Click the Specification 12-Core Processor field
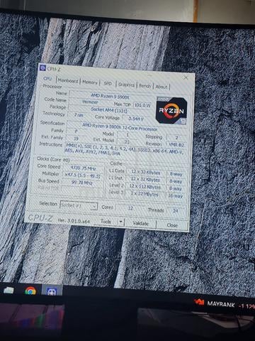The width and height of the screenshot is (255, 341). (120, 126)
